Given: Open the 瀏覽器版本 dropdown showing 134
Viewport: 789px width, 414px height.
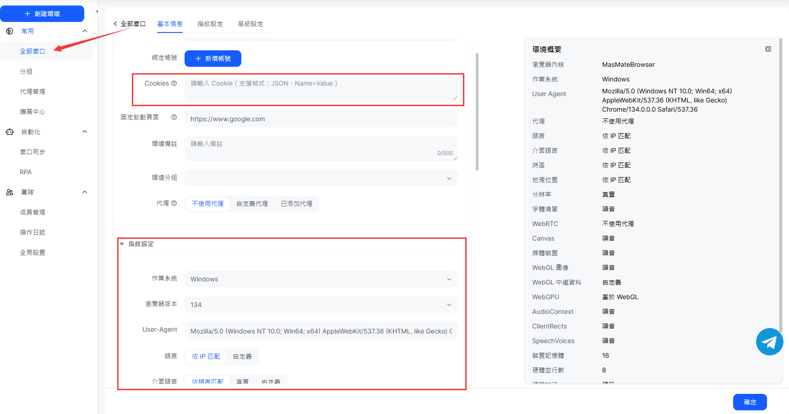Looking at the screenshot, I should 321,305.
